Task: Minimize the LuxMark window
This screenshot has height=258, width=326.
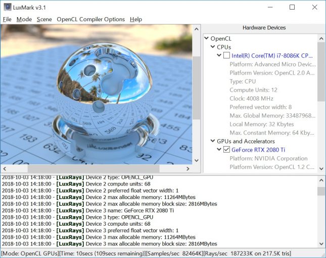Action: tap(270, 7)
